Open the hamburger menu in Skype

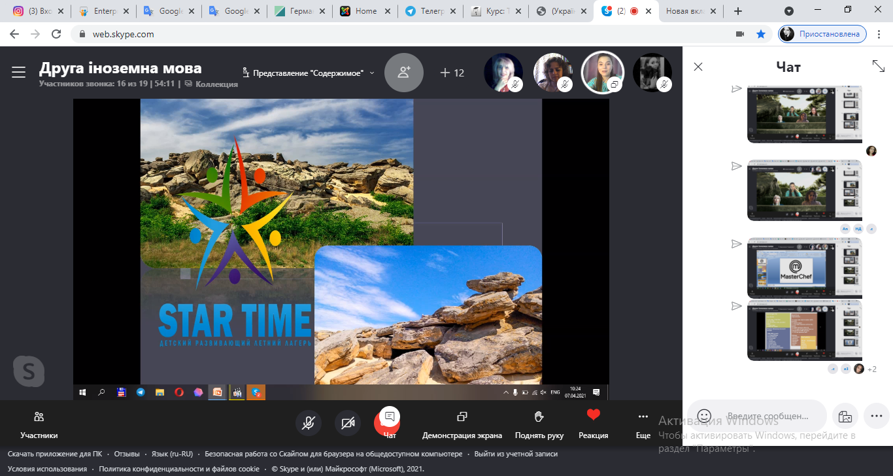[x=18, y=72]
